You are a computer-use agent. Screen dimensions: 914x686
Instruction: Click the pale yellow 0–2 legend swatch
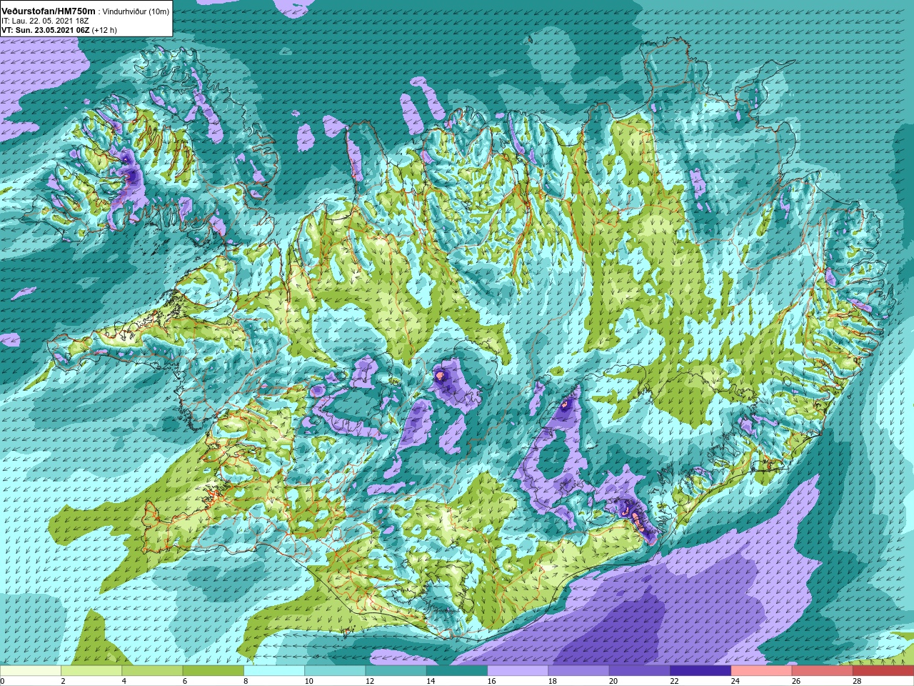tap(31, 671)
